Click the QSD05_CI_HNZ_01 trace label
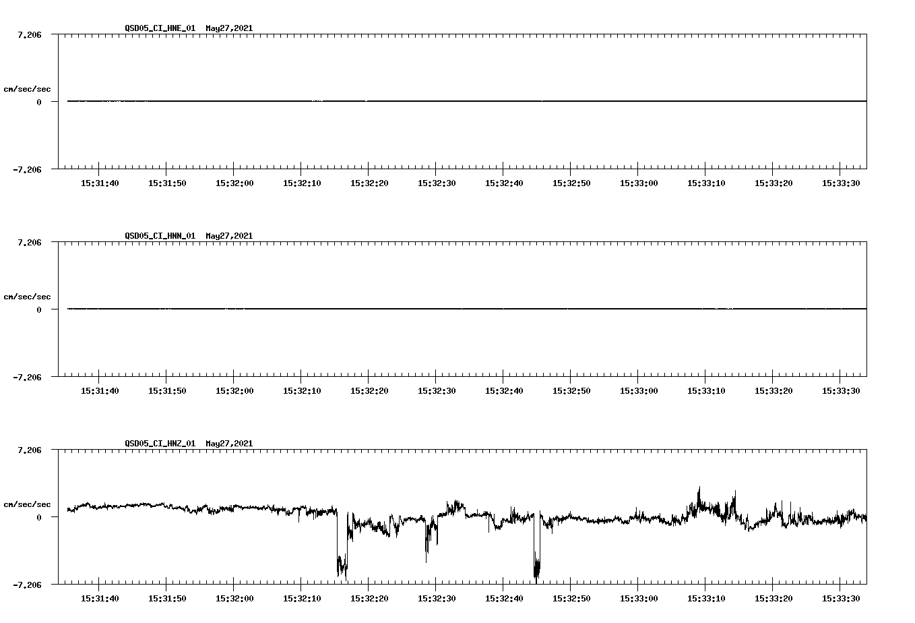 click(159, 444)
